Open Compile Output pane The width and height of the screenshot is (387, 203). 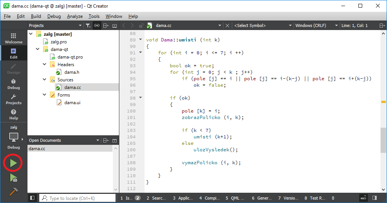click(209, 198)
